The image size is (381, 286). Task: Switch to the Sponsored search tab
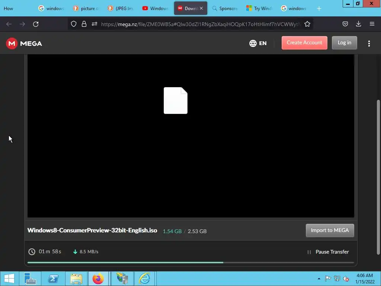point(224,9)
